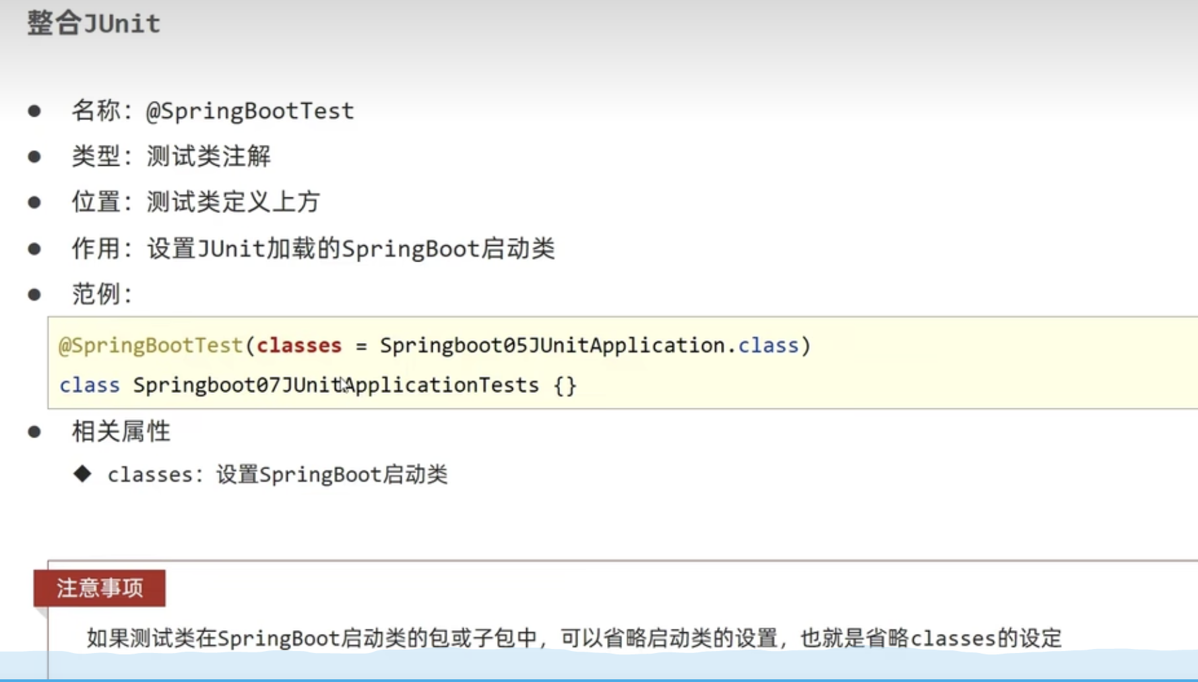Viewport: 1198px width, 682px height.
Task: Click the 相关属性 heading text
Action: tap(121, 432)
